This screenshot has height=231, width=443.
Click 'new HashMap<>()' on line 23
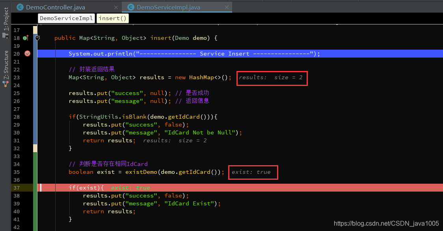pyautogui.click(x=201, y=78)
